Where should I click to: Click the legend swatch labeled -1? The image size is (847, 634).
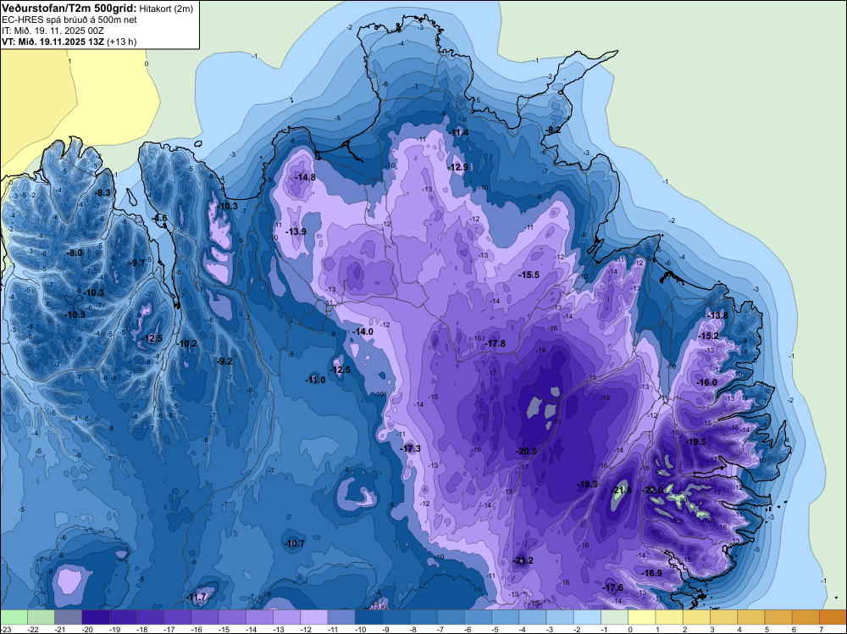615,617
